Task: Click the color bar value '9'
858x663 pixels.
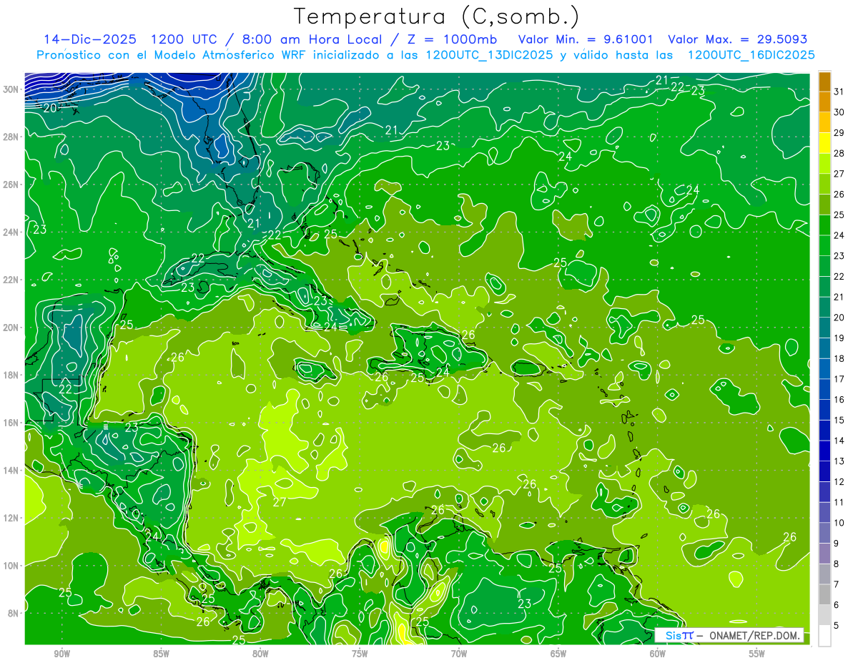Action: point(836,543)
